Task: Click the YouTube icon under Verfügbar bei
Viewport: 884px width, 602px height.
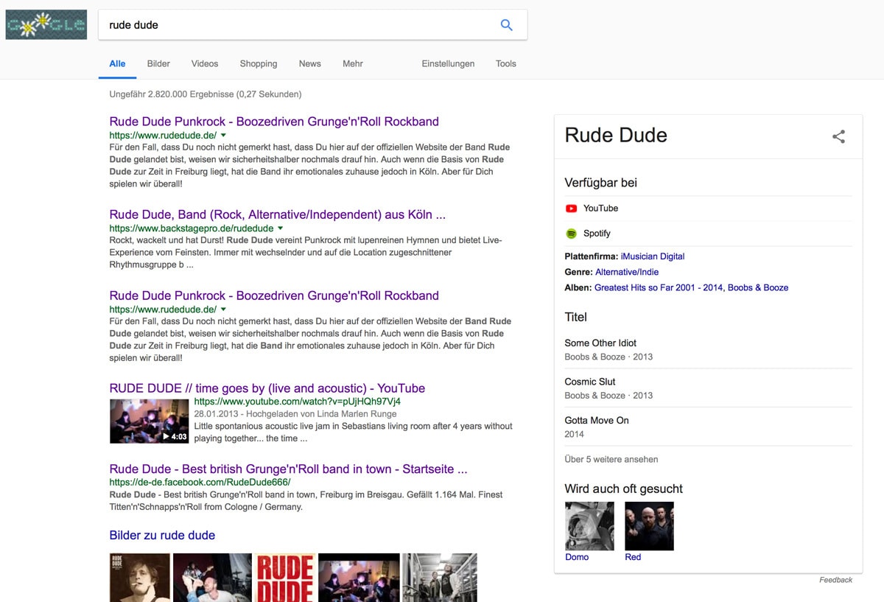Action: click(x=571, y=209)
